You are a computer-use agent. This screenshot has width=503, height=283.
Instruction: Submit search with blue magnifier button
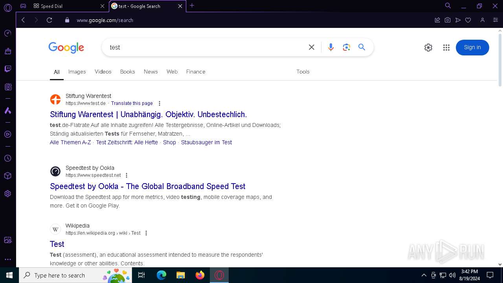pyautogui.click(x=362, y=47)
